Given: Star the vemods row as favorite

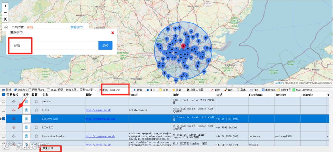Looking at the screenshot, I should click(36, 101).
